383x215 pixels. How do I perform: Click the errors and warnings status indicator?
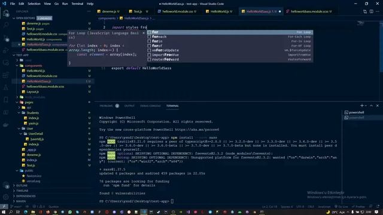38,207
